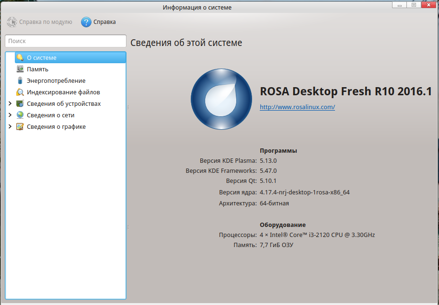The width and height of the screenshot is (439, 305).
Task: Maximize the system information window
Action: (414, 5)
